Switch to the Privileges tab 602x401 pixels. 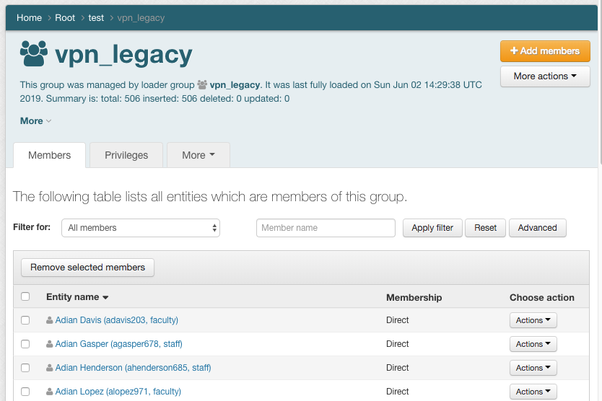pos(126,155)
